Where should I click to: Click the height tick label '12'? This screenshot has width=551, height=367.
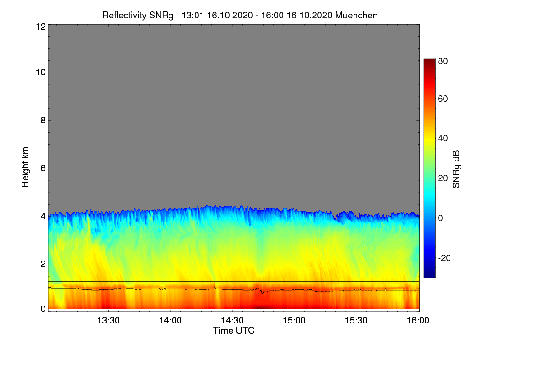tap(40, 27)
